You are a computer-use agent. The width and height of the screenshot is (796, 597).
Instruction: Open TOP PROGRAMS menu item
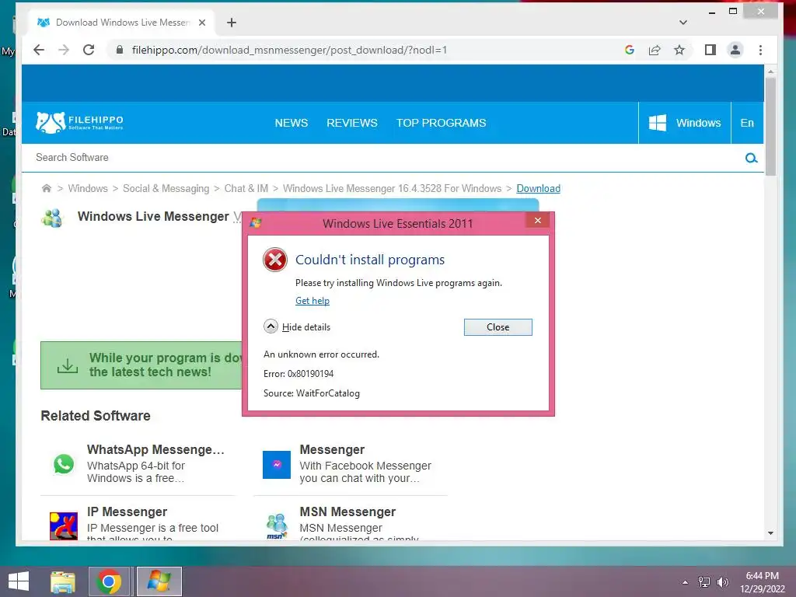click(442, 123)
